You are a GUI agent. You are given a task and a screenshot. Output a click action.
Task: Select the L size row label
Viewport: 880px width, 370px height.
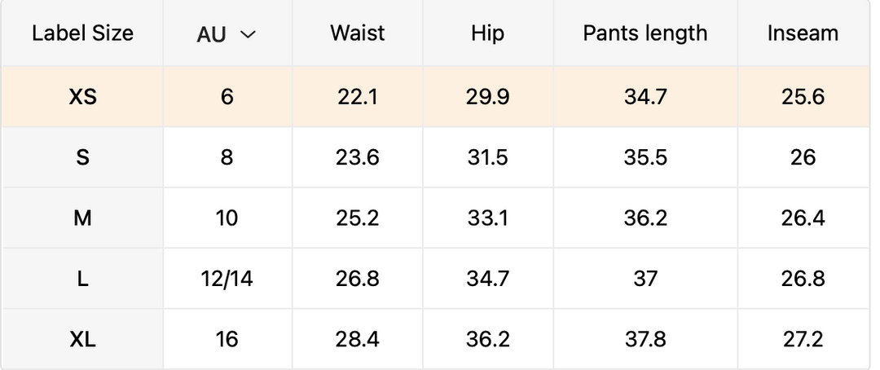click(x=82, y=279)
